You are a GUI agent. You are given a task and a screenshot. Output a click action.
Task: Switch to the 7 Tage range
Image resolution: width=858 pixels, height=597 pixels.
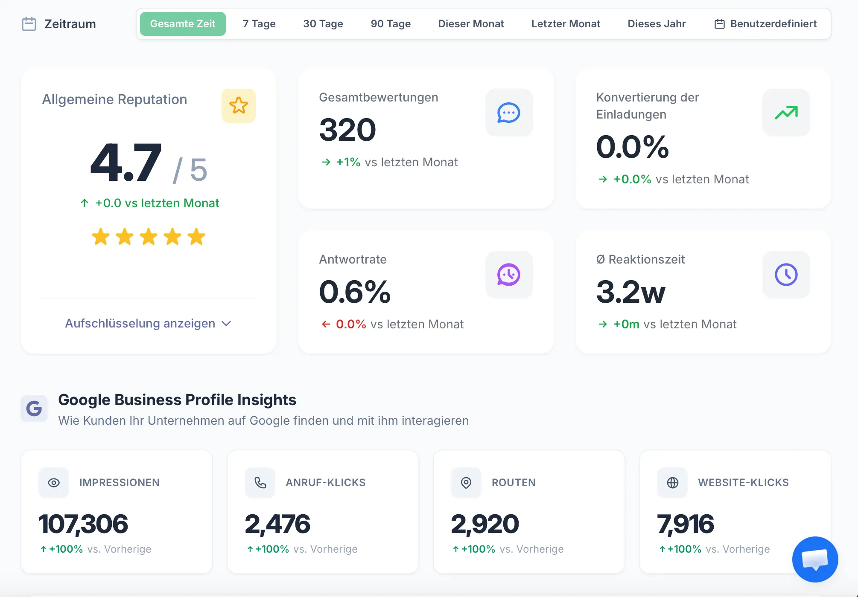pos(259,24)
